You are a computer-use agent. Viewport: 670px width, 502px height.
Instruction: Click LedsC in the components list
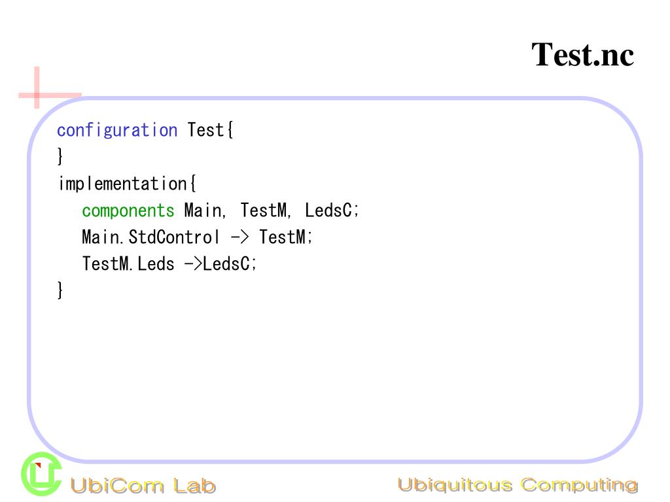[x=328, y=210]
